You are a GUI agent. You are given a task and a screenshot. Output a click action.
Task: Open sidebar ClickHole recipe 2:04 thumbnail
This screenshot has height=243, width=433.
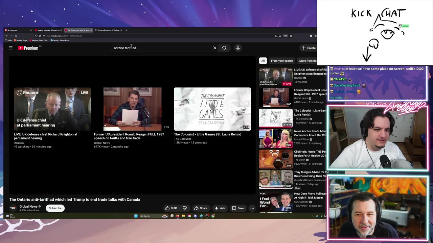276,159
